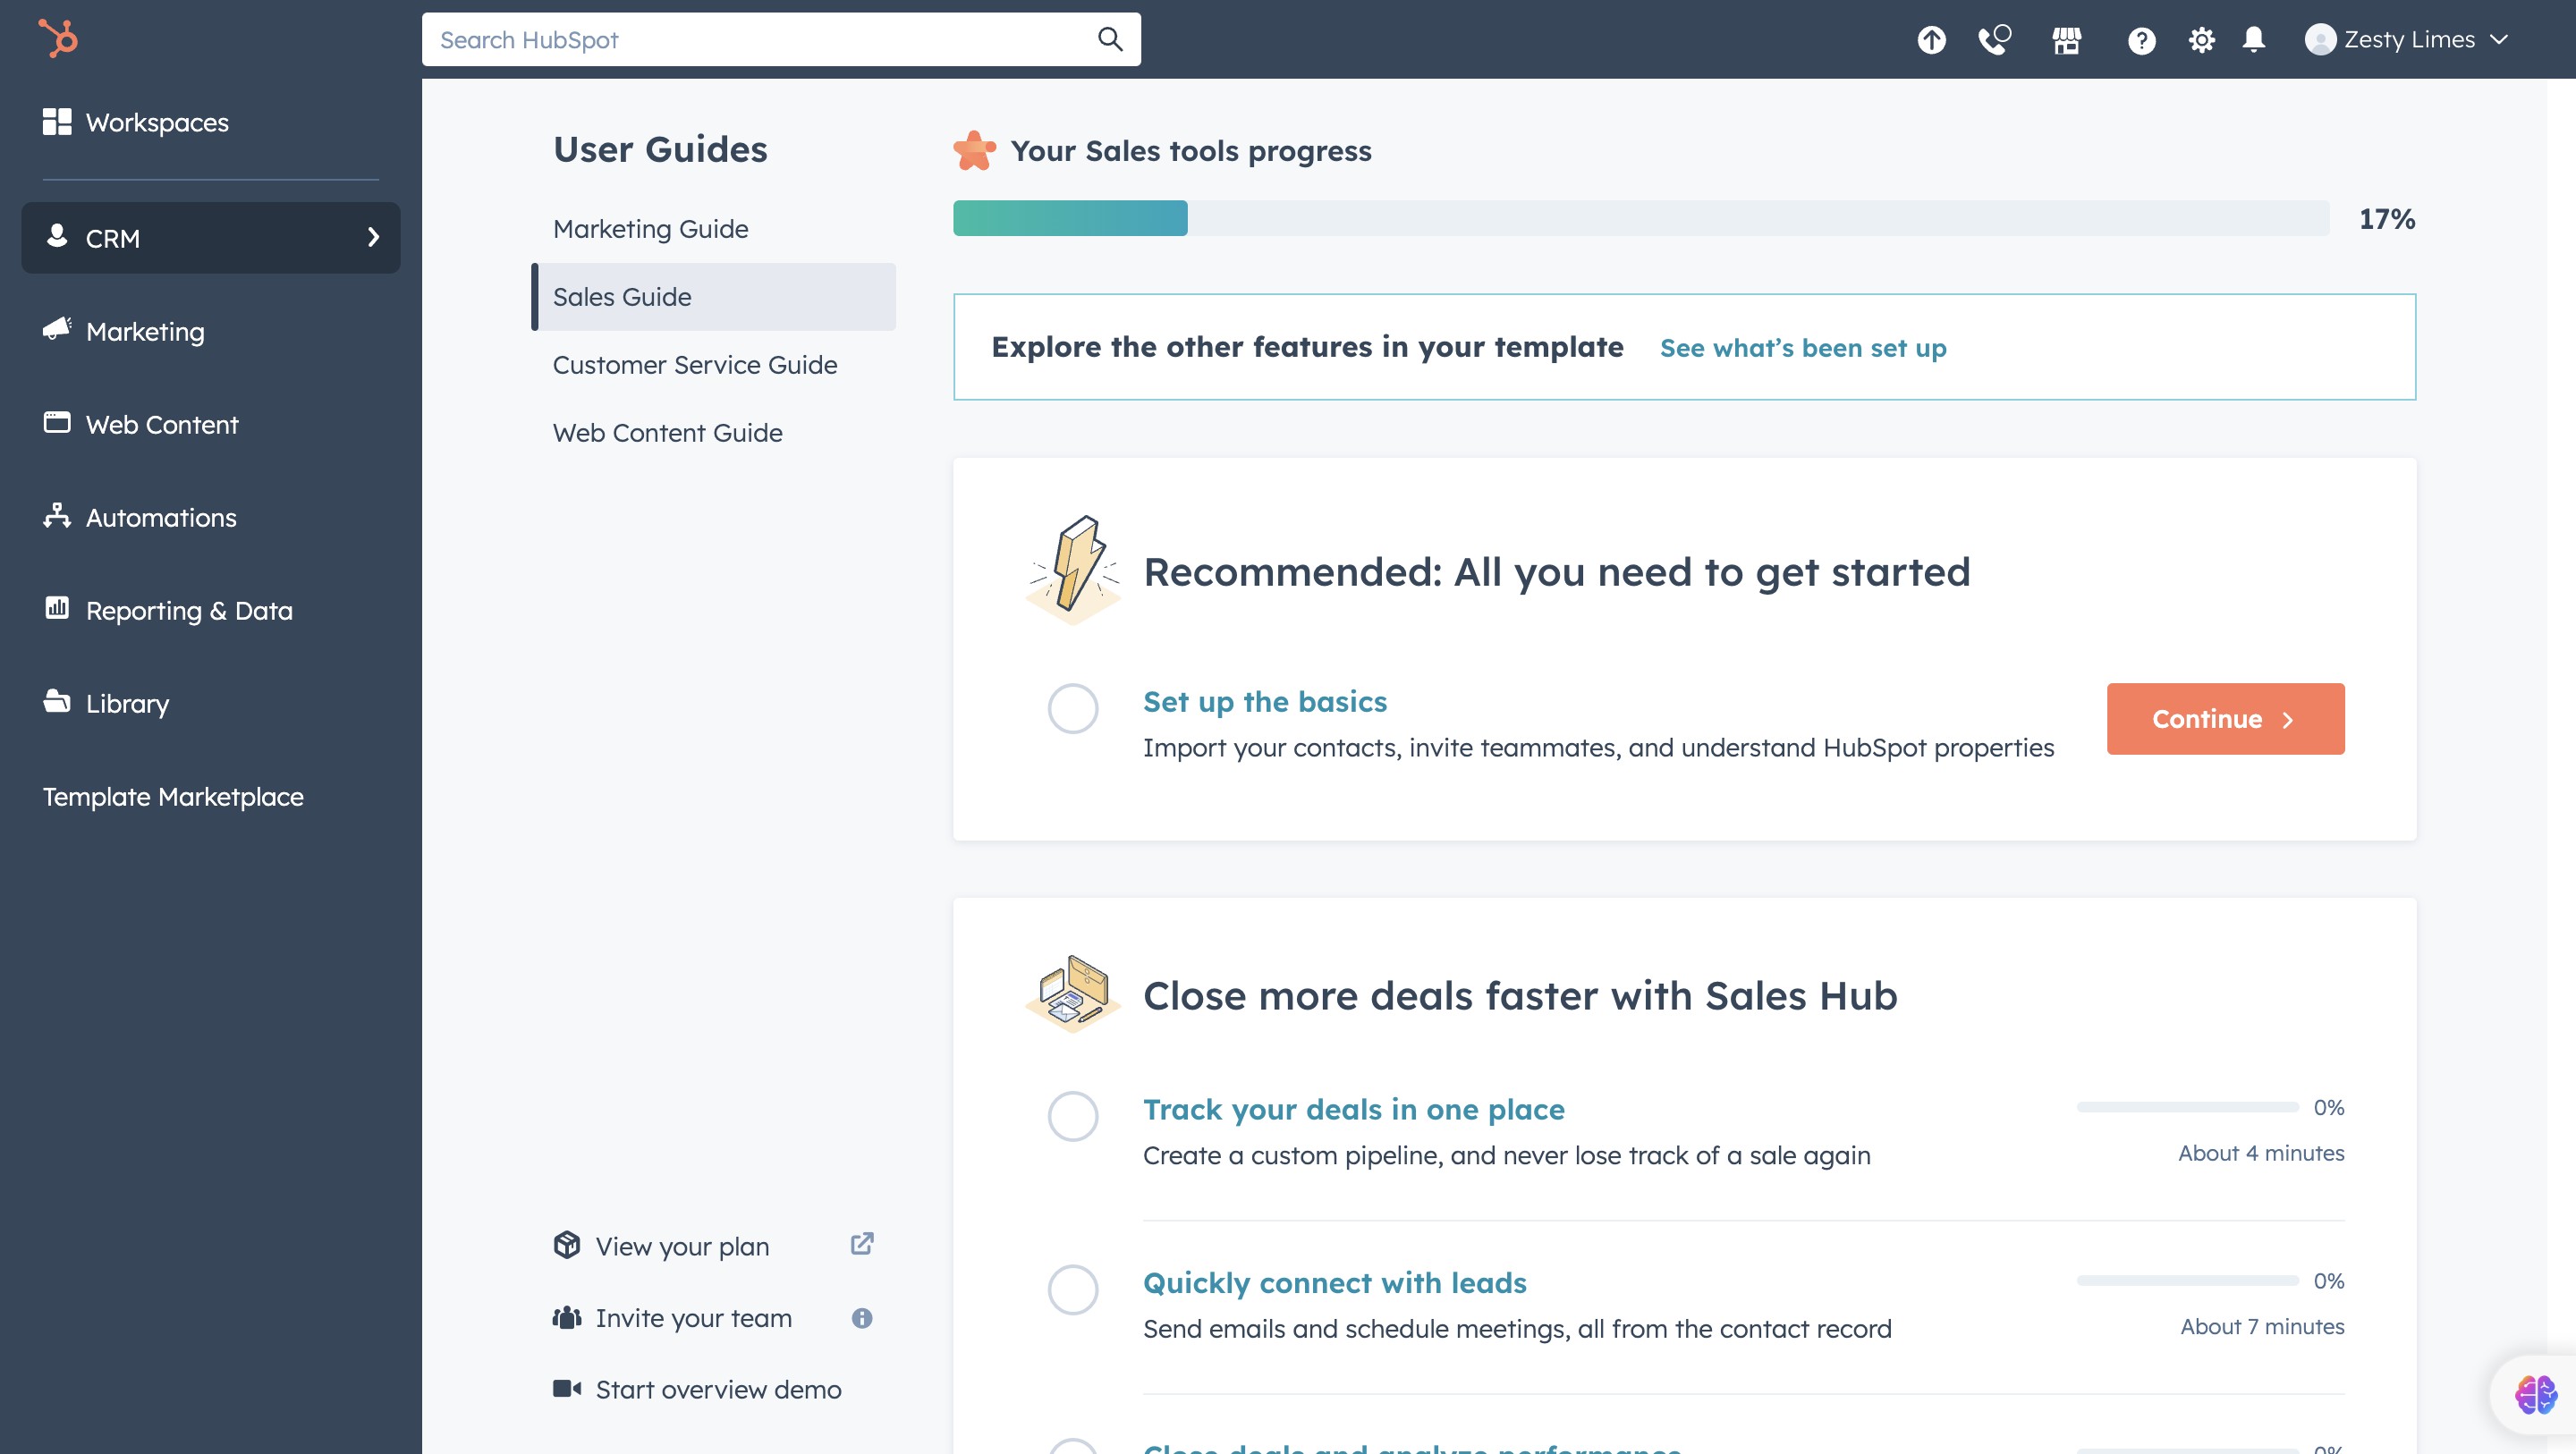Open the AI assistant brain icon
The width and height of the screenshot is (2576, 1454).
point(2535,1394)
